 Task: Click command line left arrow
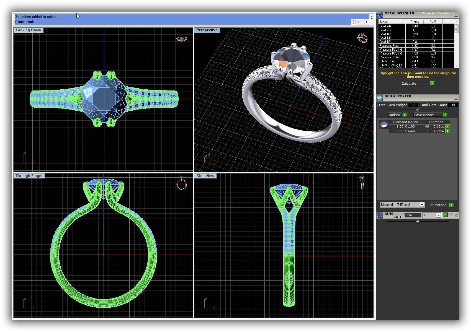[358, 22]
